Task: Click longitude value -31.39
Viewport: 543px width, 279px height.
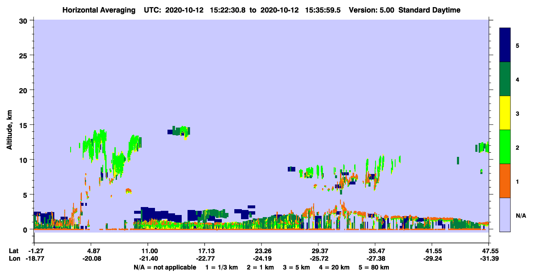Action: click(x=489, y=259)
